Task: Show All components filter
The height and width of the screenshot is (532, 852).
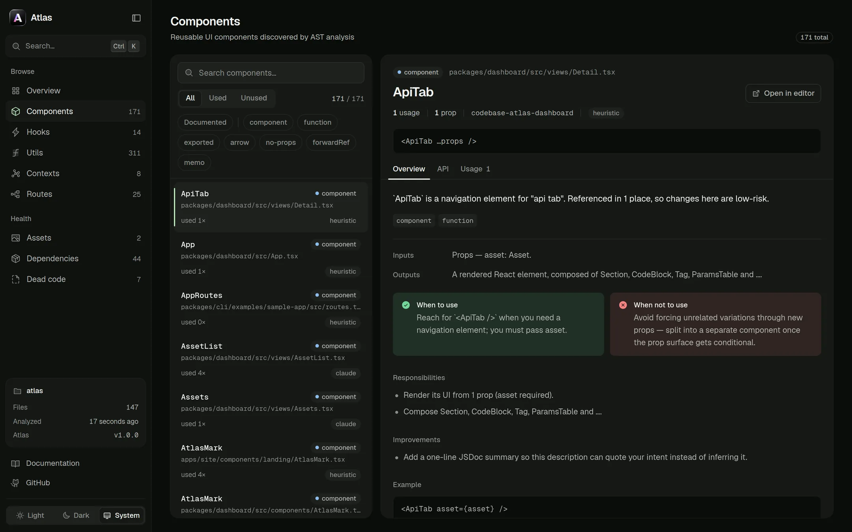Action: point(190,98)
